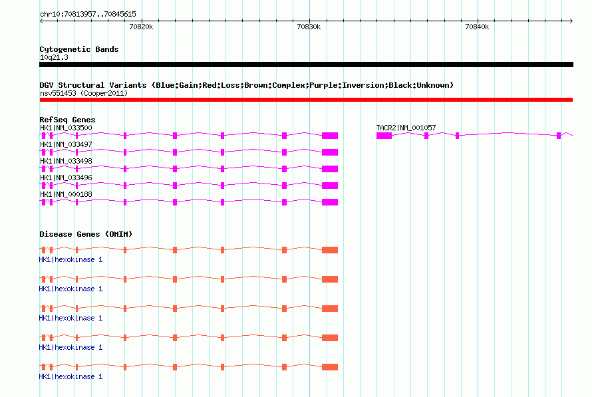Select the large last exon of HK1 NM_033497

click(330, 152)
